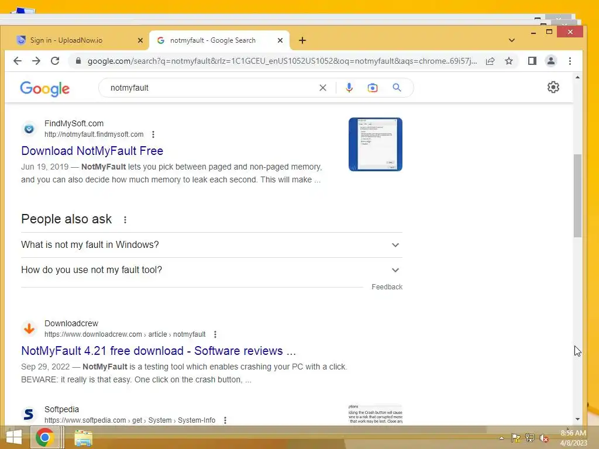Close the UploadNow.io tab
This screenshot has width=599, height=449.
coord(140,40)
